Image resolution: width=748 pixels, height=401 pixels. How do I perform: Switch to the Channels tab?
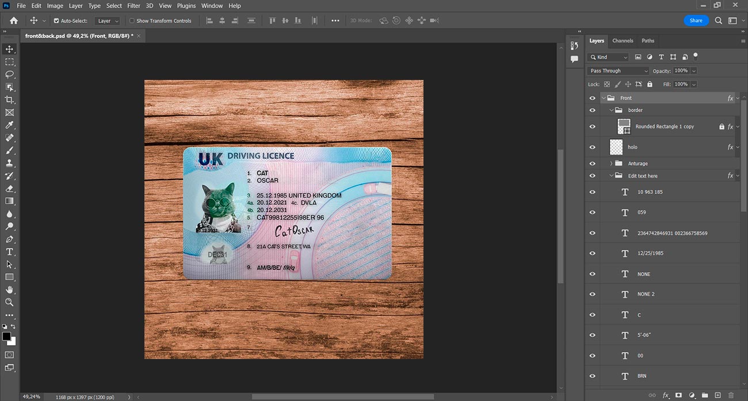tap(623, 41)
